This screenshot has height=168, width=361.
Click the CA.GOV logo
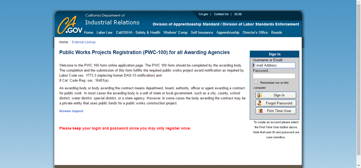70,25
